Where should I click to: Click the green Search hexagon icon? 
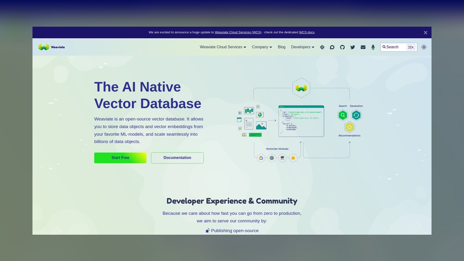coord(343,115)
